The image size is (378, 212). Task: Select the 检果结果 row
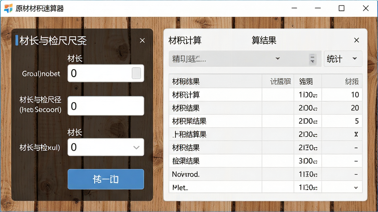point(265,161)
